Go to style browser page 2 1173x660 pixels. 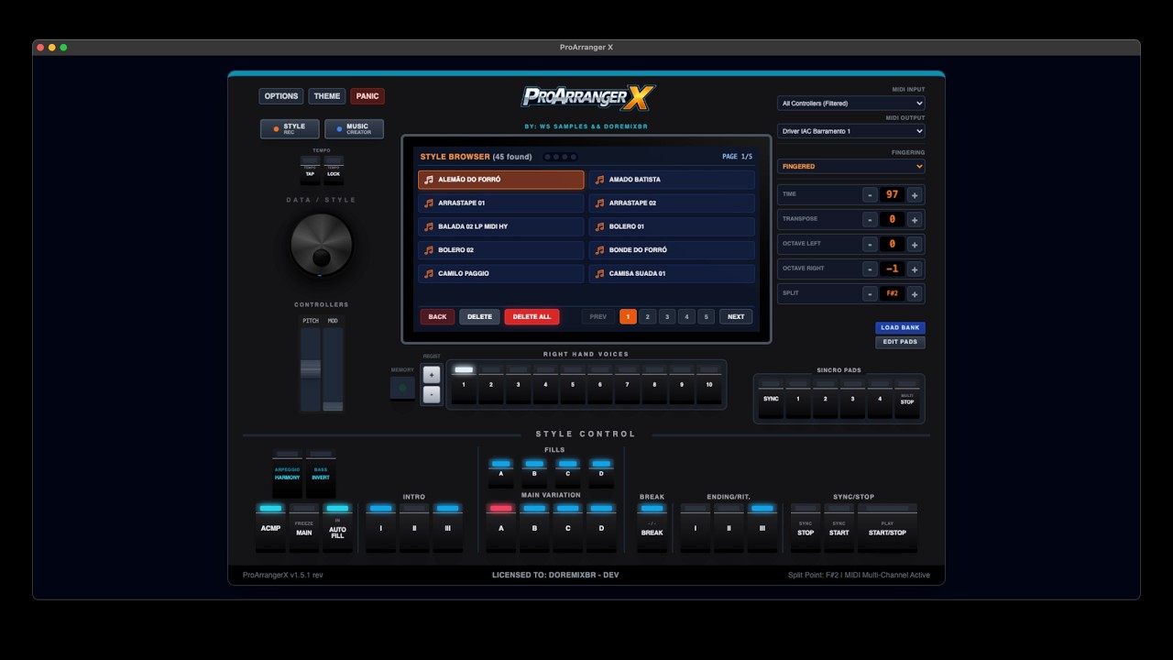coord(648,316)
